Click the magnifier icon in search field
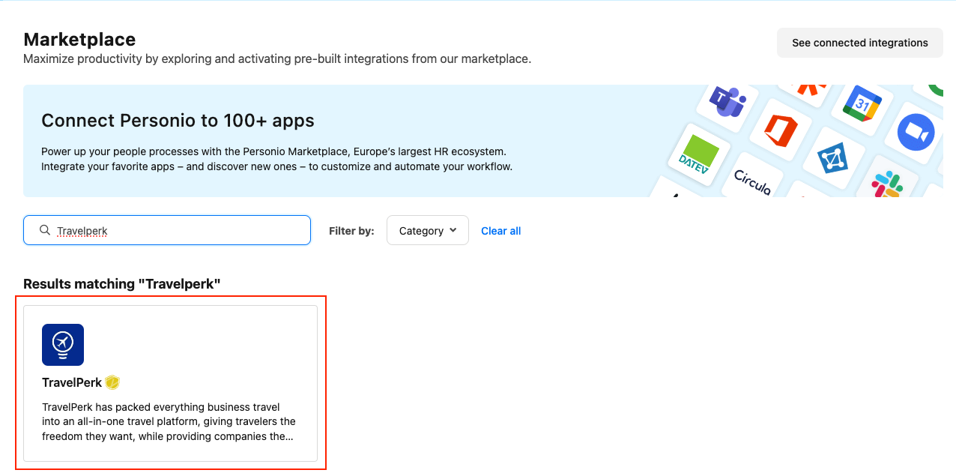This screenshot has height=476, width=956. pyautogui.click(x=45, y=230)
